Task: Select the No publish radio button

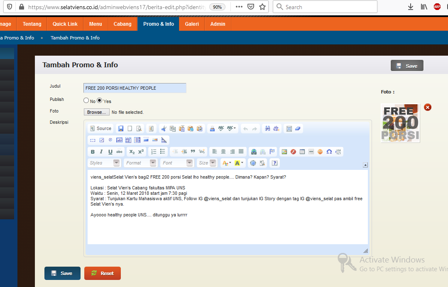Action: [x=86, y=101]
